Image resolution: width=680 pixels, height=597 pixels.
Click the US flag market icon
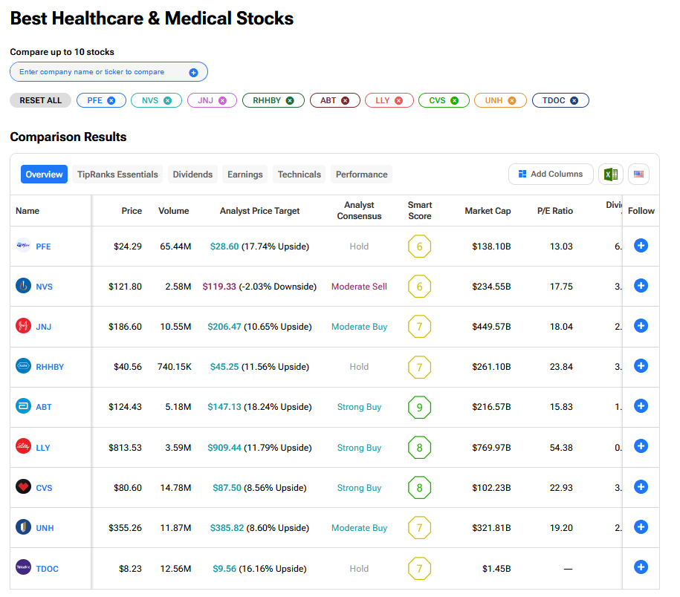(638, 174)
